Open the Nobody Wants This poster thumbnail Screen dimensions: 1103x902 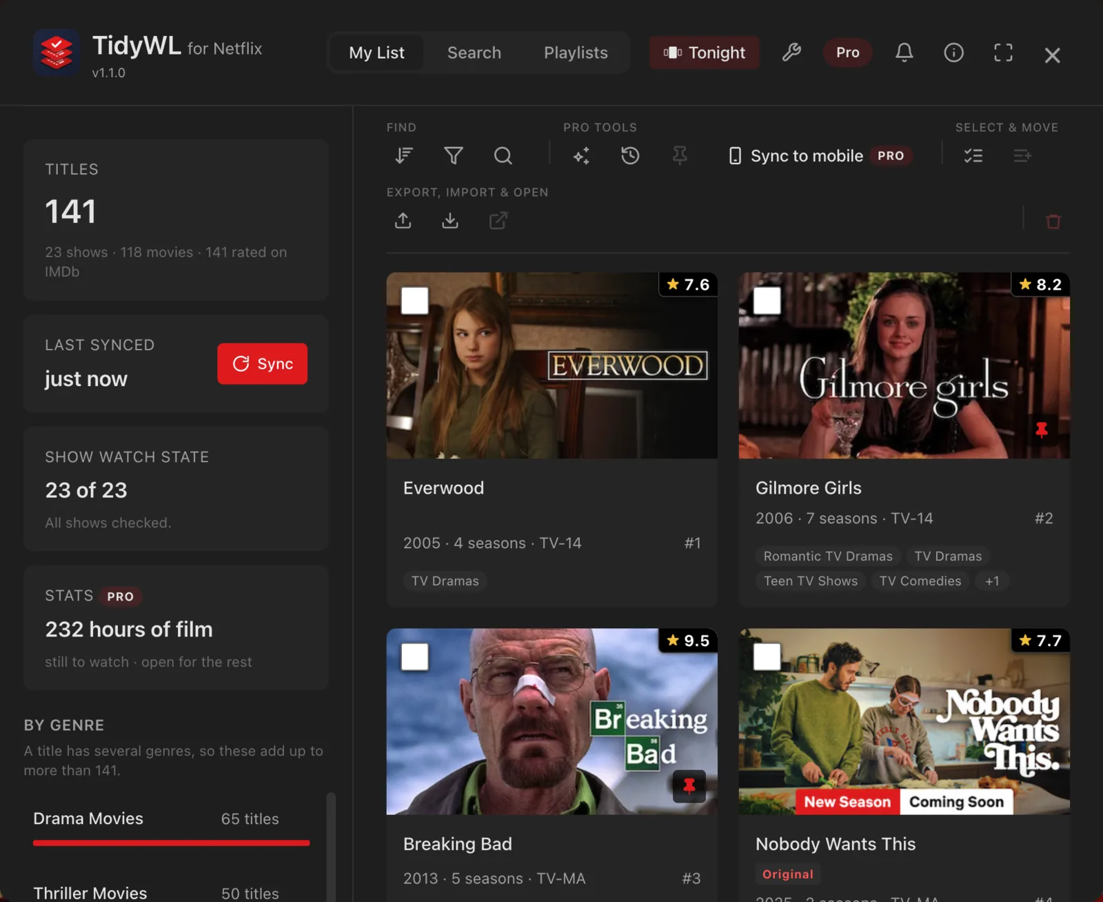[904, 721]
